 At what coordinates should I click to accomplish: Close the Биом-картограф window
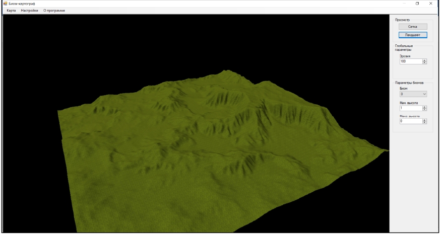(x=431, y=4)
